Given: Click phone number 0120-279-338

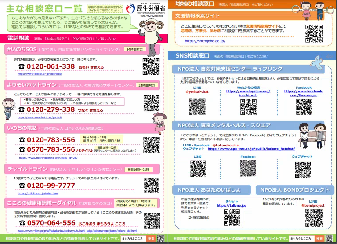Looking at the screenshot, I should [51, 109].
